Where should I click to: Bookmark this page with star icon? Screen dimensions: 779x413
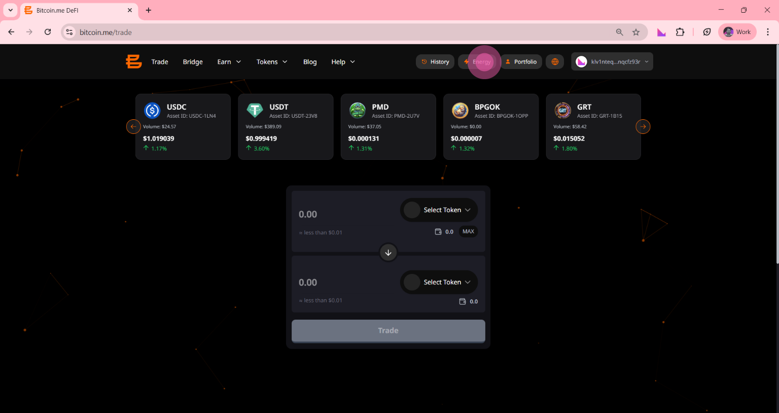click(x=636, y=32)
